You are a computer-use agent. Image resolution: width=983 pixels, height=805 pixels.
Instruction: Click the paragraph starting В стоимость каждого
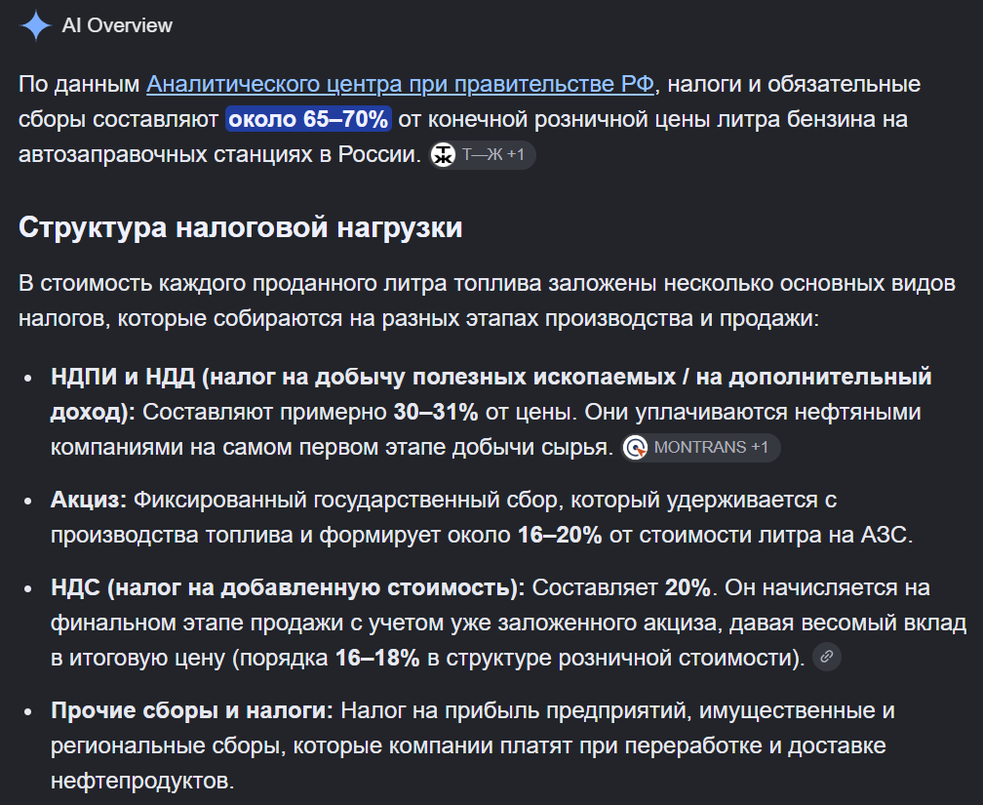point(488,301)
